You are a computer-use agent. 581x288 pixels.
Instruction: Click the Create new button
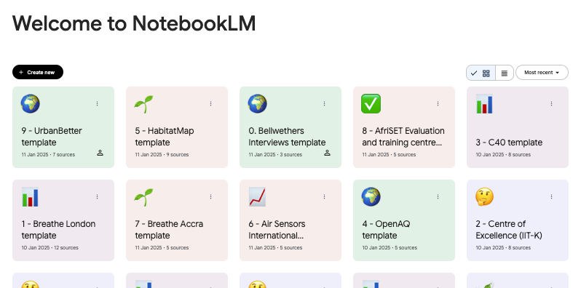coord(38,72)
